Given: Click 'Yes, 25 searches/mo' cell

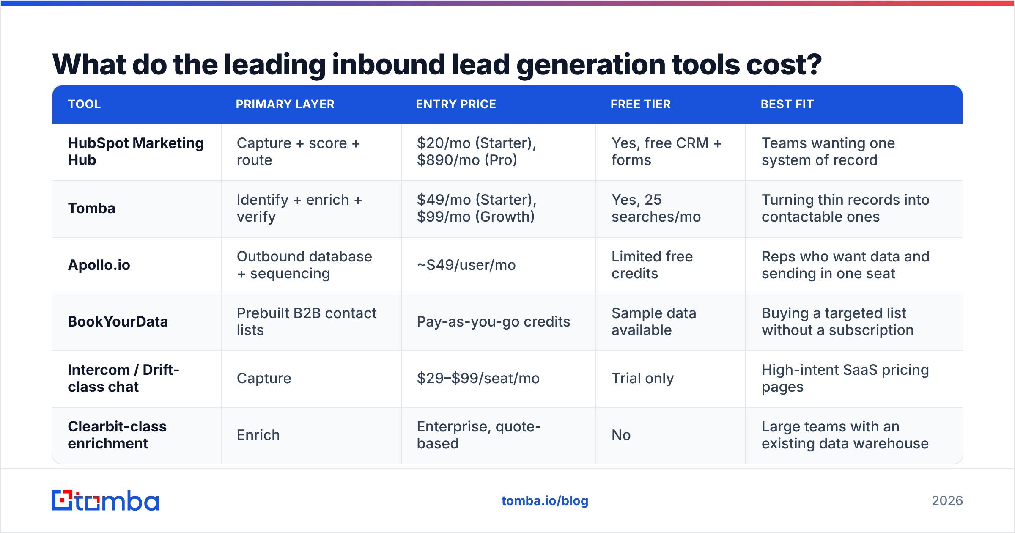Looking at the screenshot, I should coord(671,209).
